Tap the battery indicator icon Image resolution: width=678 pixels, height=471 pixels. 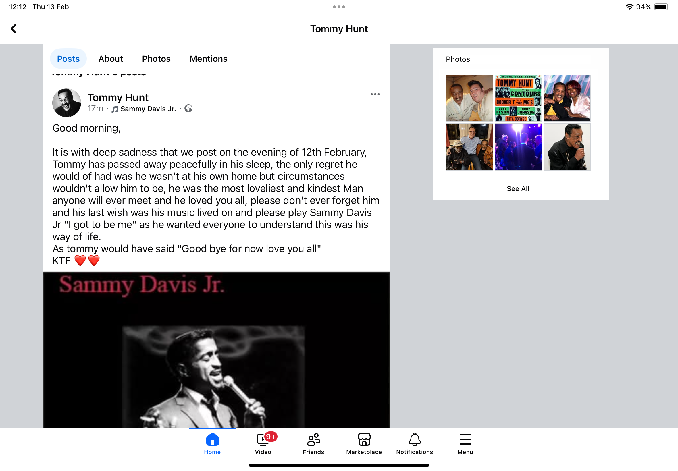(x=661, y=7)
